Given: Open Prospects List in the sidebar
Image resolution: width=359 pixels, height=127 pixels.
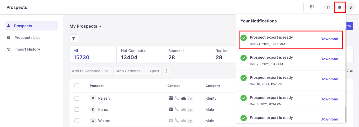Looking at the screenshot, I should 27,38.
